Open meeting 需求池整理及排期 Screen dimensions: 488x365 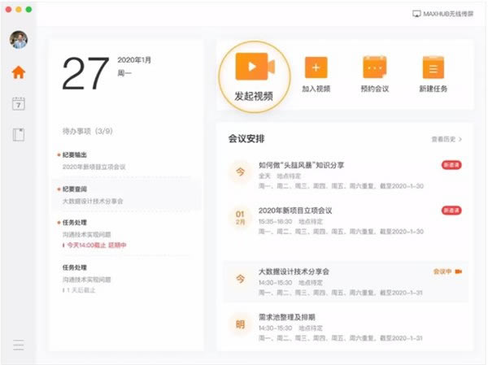(287, 317)
